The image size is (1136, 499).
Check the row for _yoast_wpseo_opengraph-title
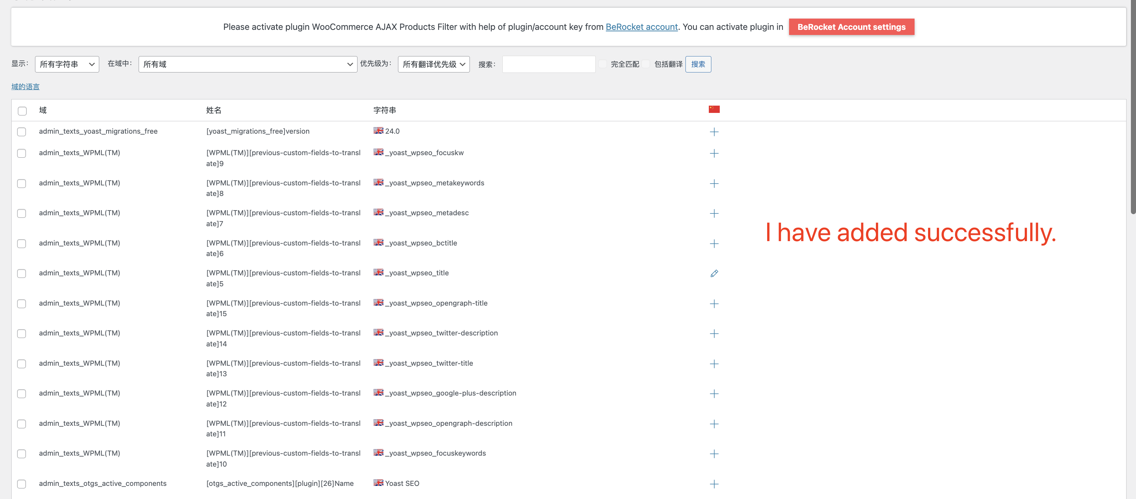click(x=22, y=304)
